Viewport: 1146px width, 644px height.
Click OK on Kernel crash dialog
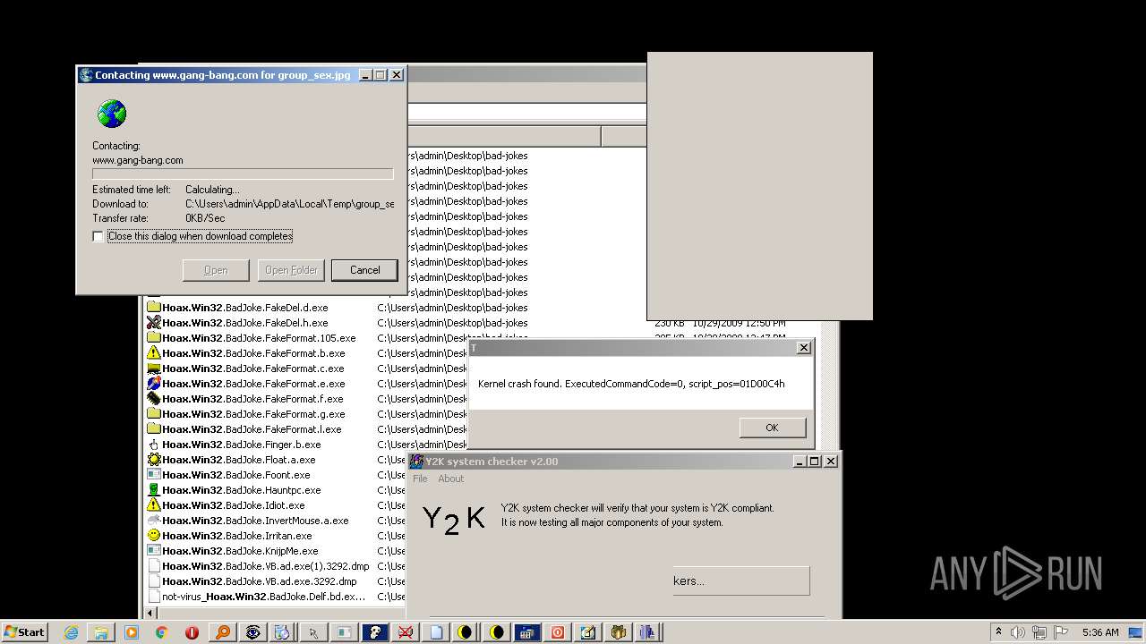coord(772,428)
